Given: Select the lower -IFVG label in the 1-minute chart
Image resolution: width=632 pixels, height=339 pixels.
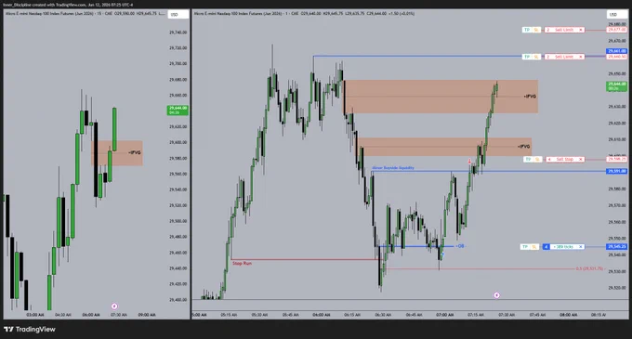Looking at the screenshot, I should click(x=523, y=147).
